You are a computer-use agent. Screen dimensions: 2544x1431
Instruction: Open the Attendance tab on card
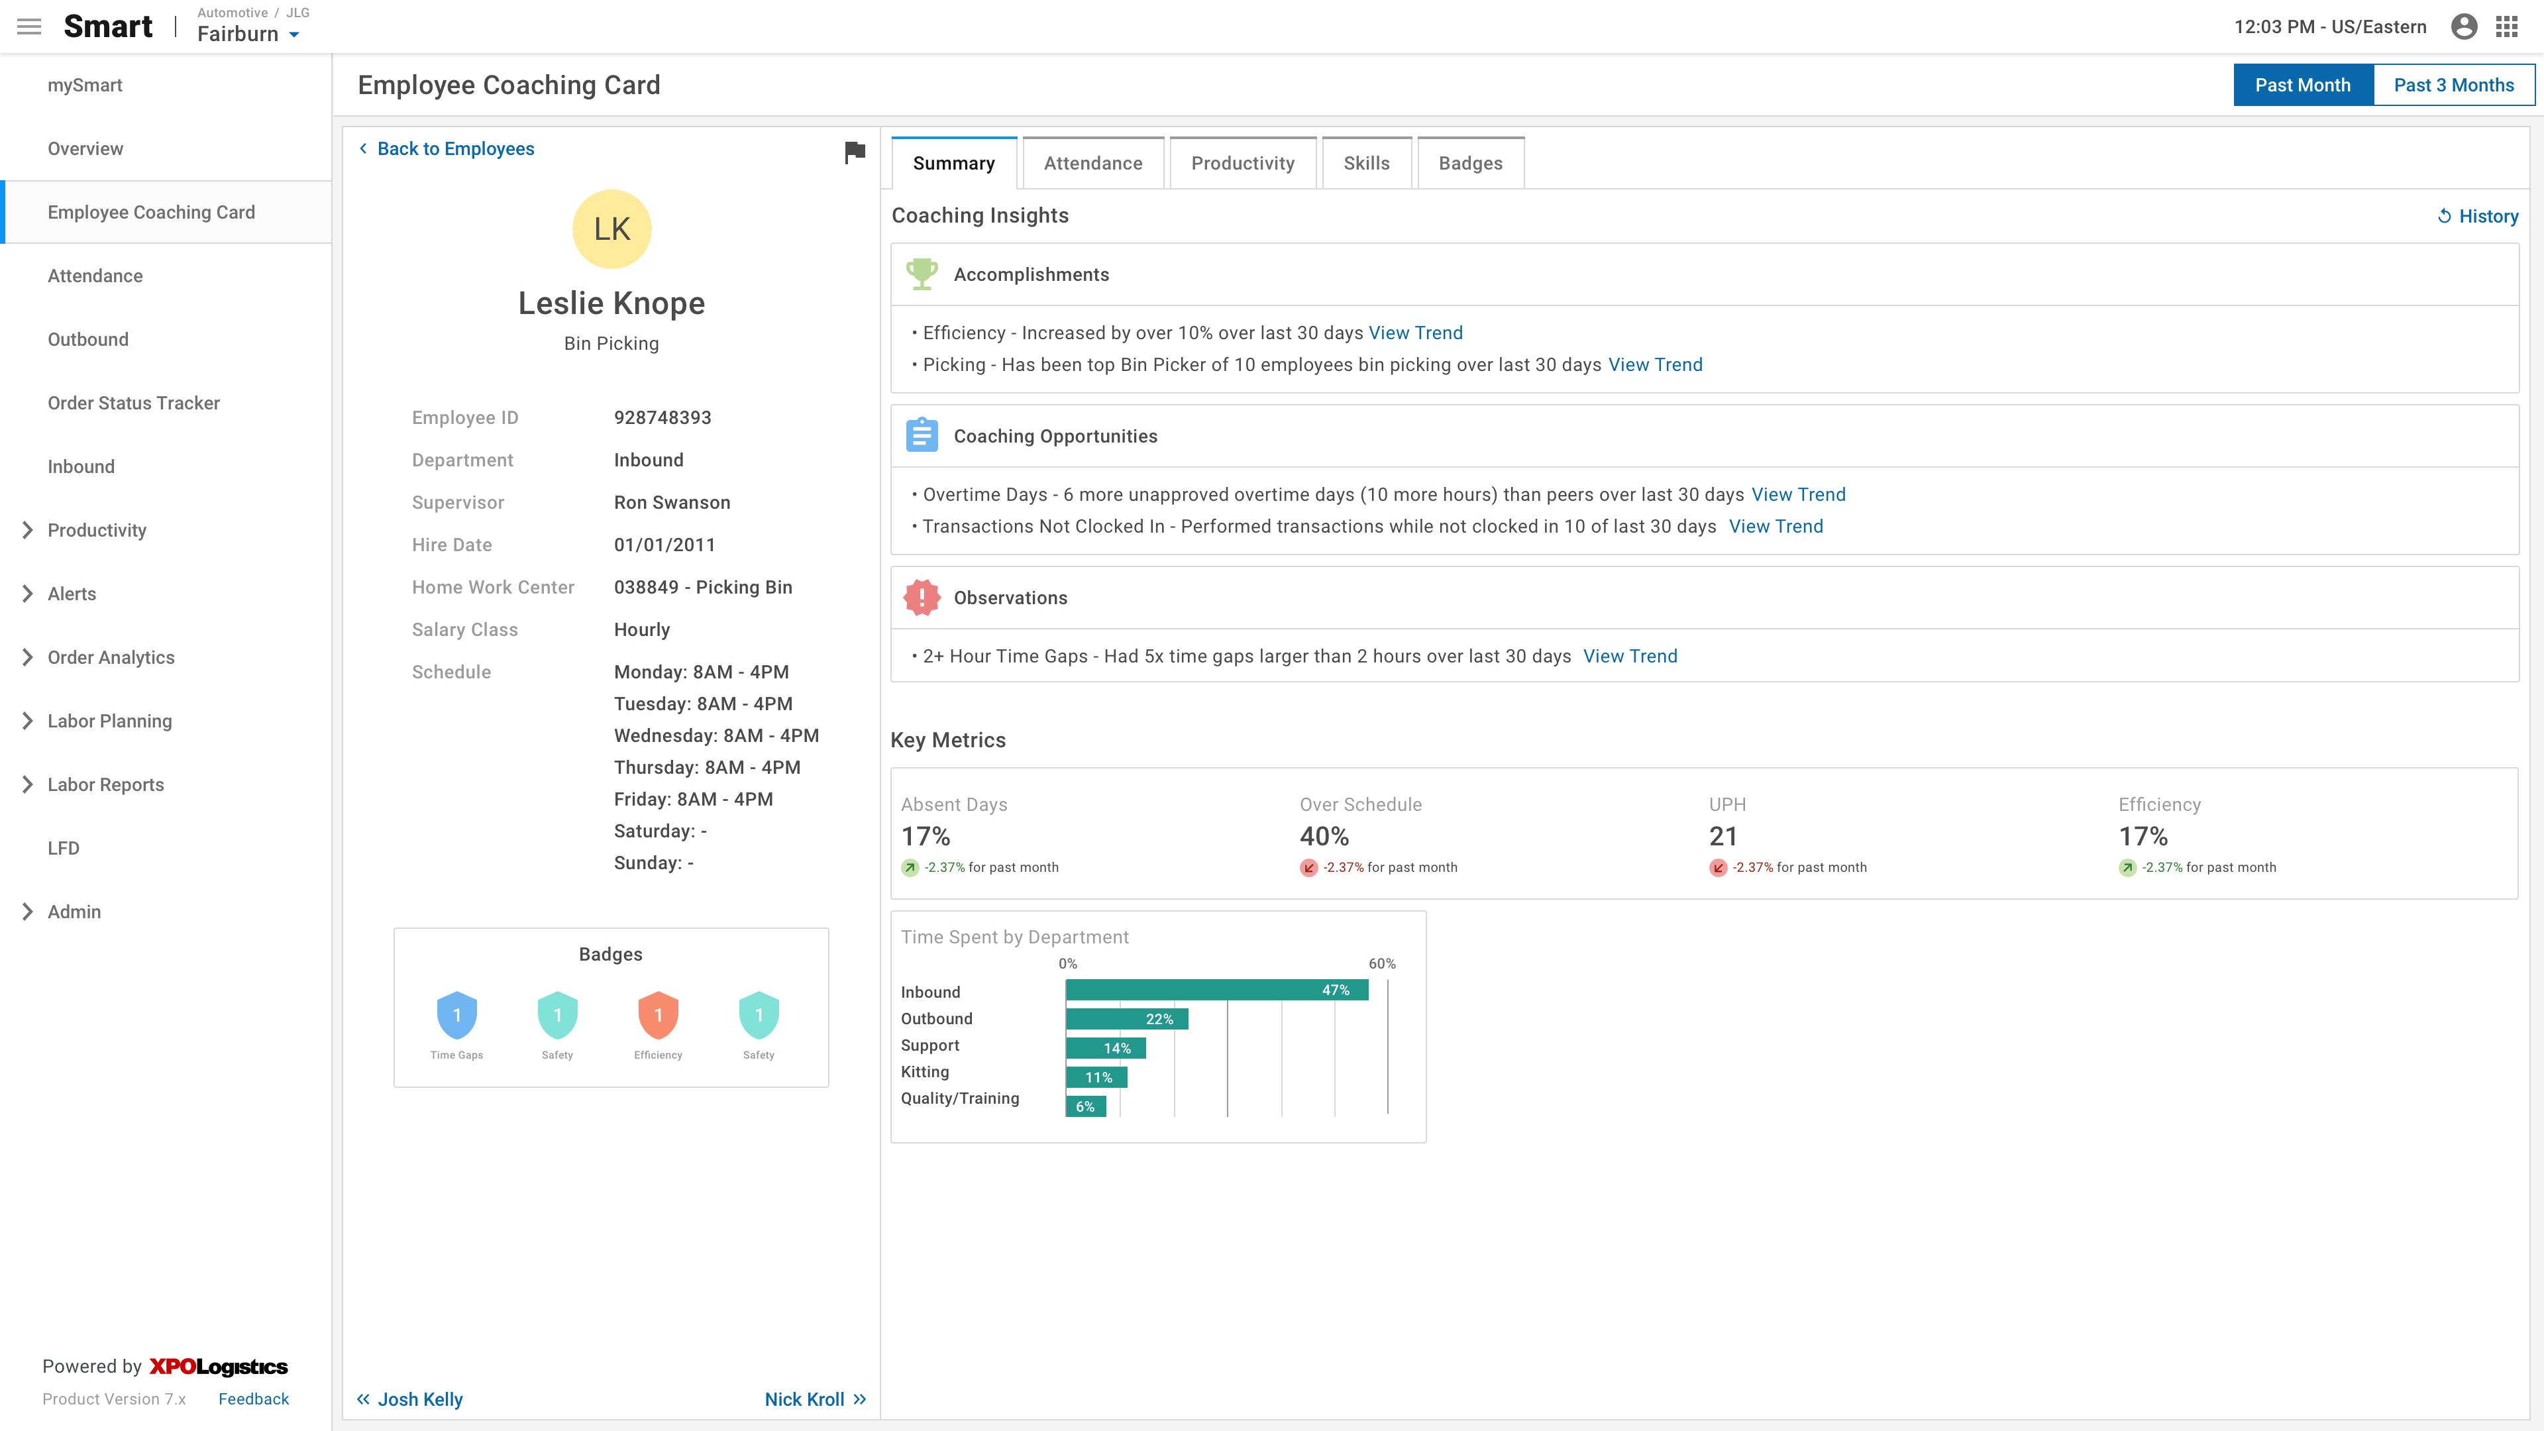(1092, 163)
